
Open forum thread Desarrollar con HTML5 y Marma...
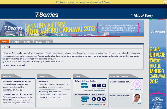tap(90, 95)
